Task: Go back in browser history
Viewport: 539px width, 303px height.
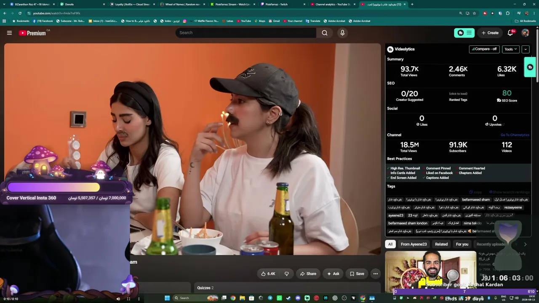Action: click(5, 13)
